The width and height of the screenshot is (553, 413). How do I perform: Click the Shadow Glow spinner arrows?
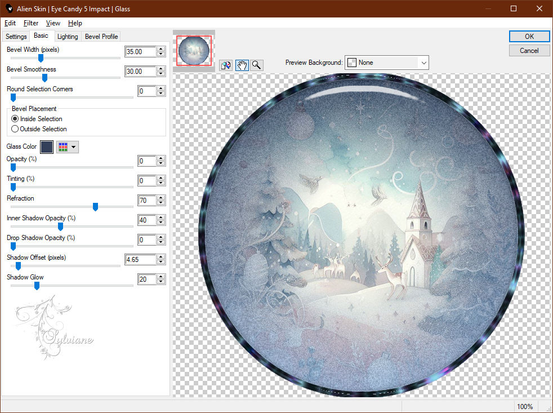[161, 279]
